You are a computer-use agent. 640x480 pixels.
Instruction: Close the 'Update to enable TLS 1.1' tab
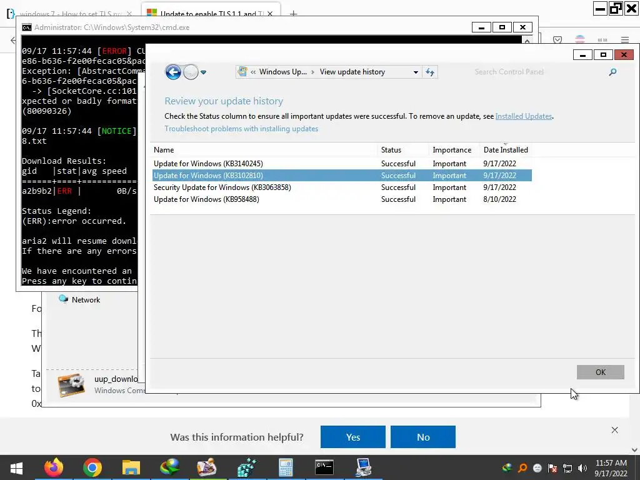tap(270, 14)
